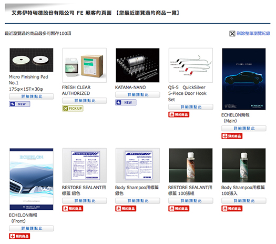Open the QS-5 QuickSilver door hook thumbnail

[191, 65]
